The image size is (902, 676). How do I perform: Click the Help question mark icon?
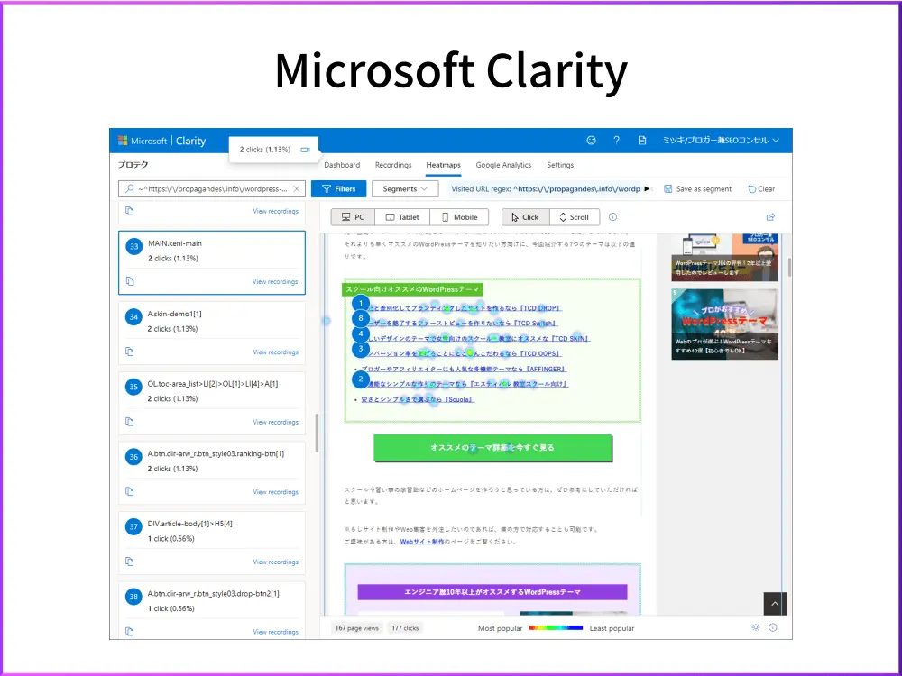616,140
